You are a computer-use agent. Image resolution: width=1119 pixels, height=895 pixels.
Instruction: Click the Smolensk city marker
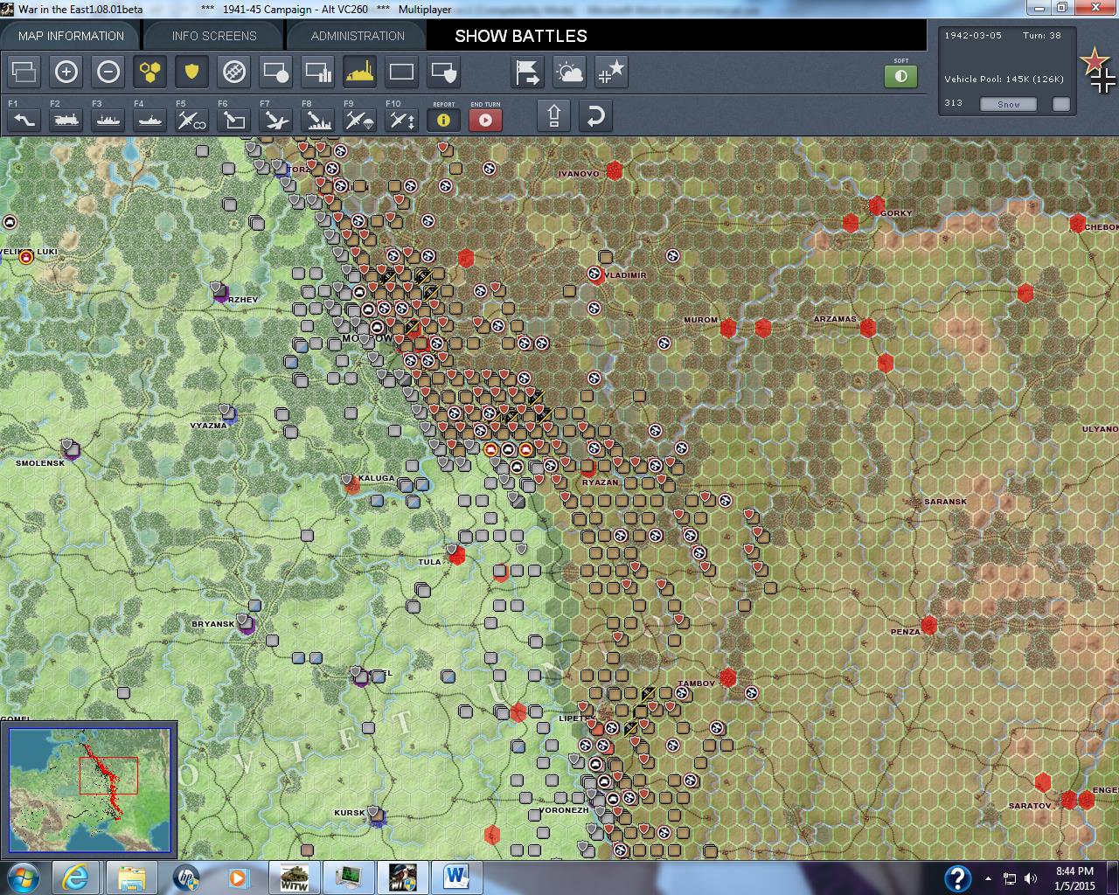(x=71, y=450)
